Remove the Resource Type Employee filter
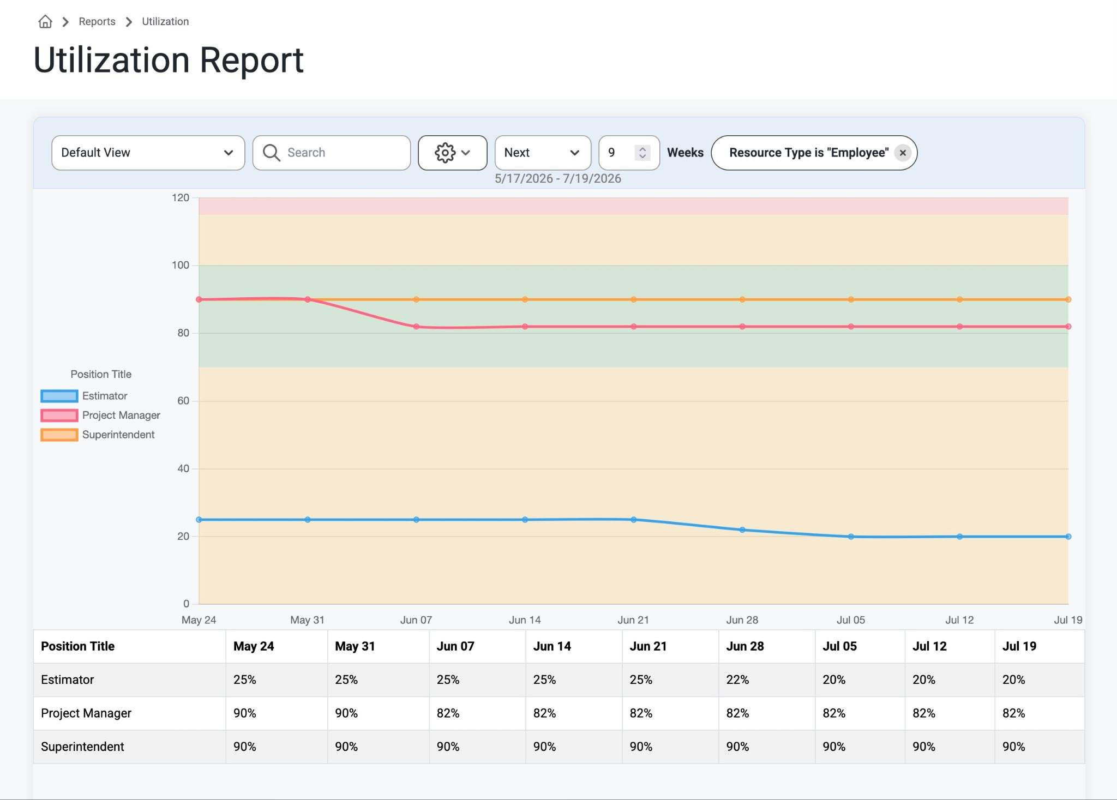 (x=903, y=153)
